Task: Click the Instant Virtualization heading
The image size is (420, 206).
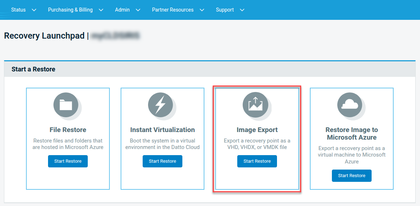Action: pos(163,130)
